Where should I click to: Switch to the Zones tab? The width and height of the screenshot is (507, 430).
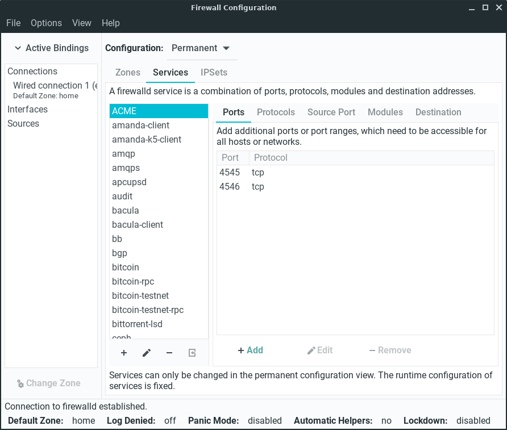pos(128,72)
